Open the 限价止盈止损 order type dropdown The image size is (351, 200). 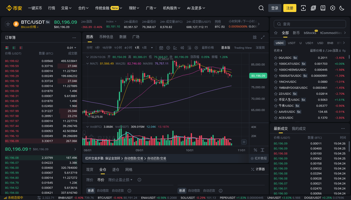(x=121, y=180)
